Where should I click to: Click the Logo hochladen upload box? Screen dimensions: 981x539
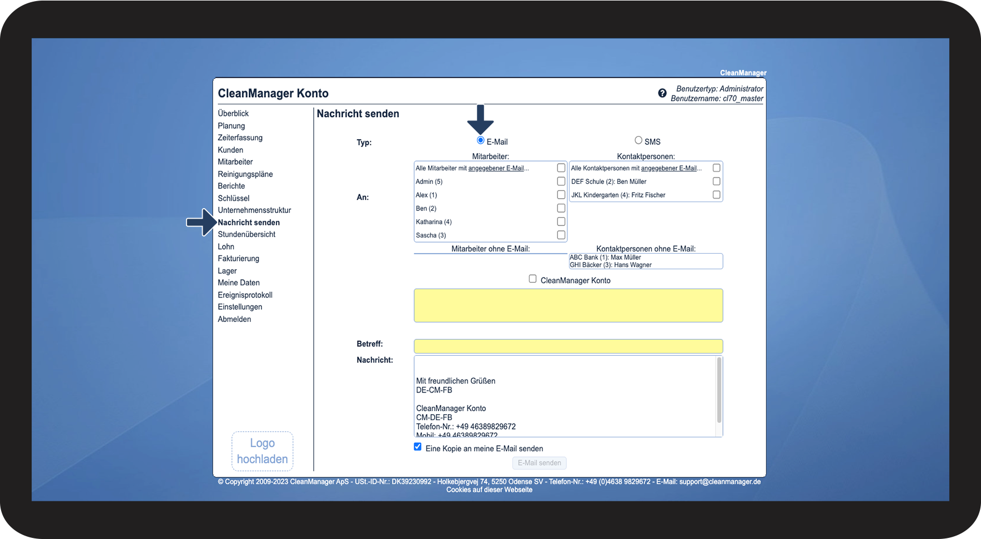tap(262, 451)
